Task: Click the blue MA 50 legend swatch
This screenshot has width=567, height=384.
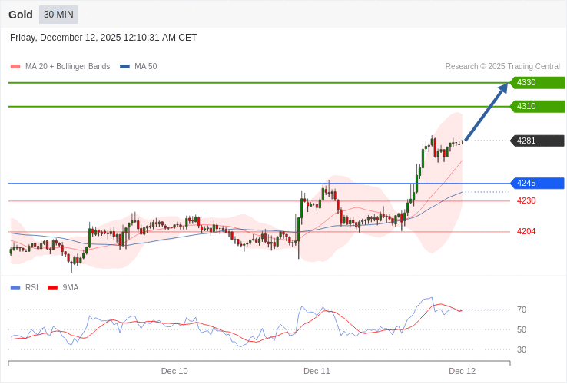Action: click(x=124, y=67)
